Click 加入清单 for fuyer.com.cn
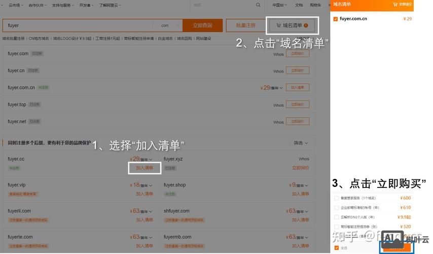The image size is (433, 254). point(298,87)
